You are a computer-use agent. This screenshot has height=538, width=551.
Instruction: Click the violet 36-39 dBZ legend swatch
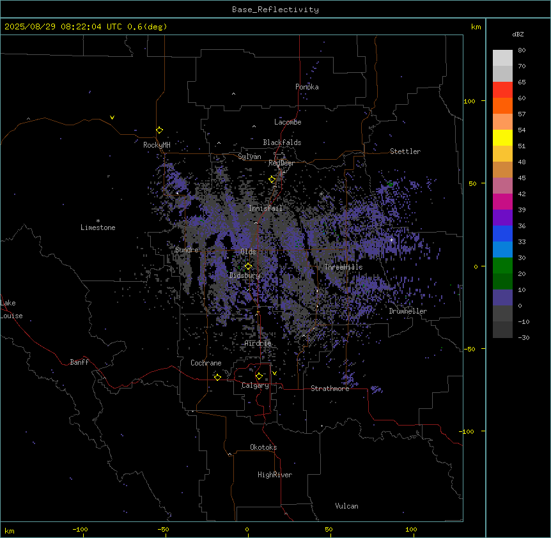502,218
